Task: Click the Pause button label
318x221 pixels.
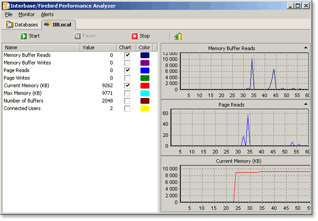Action: pos(89,36)
